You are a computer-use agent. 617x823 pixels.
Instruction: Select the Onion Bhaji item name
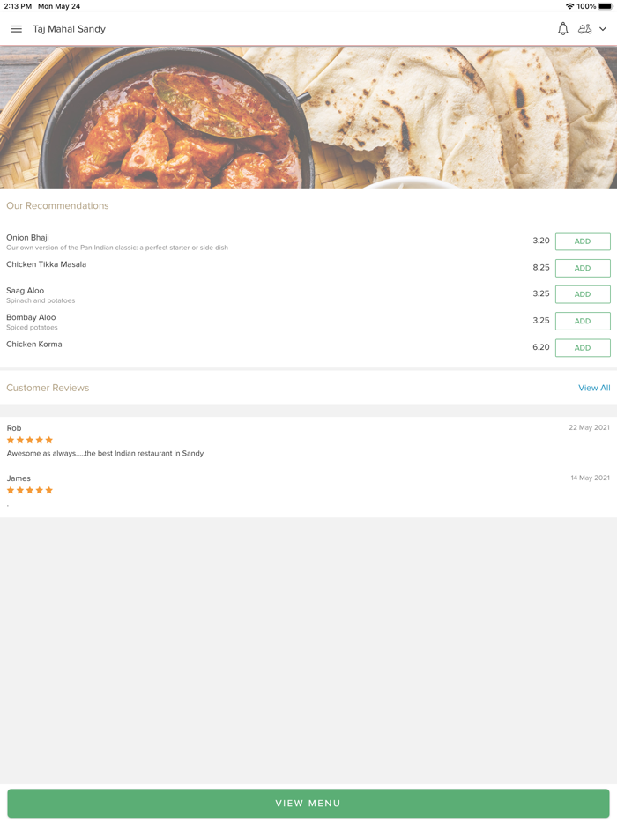(x=27, y=237)
